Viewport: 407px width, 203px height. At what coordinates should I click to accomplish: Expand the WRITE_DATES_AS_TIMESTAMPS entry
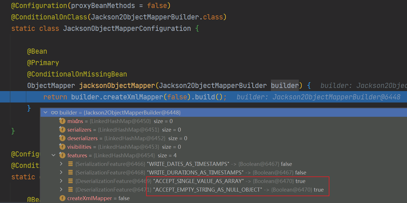point(61,164)
